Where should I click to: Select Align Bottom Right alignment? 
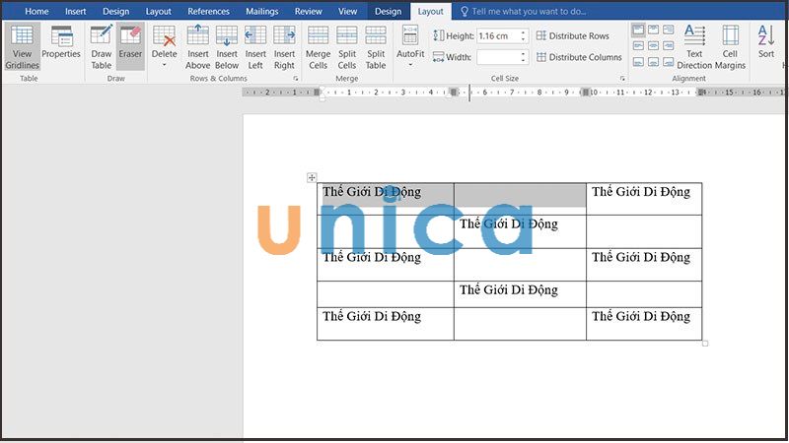tap(669, 62)
